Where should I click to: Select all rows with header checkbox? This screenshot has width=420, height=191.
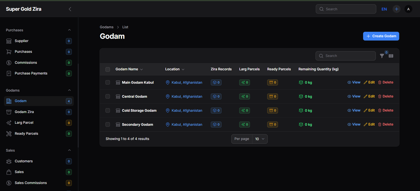pos(108,69)
